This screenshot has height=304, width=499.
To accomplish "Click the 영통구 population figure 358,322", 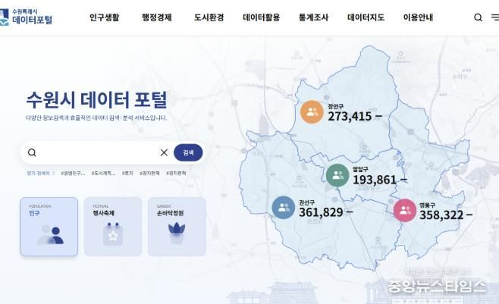I will tap(441, 215).
